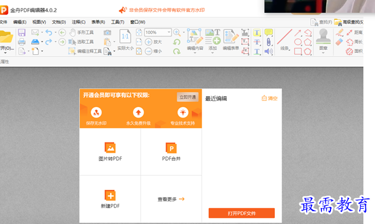This screenshot has height=224, width=375.
Task: Click the Sound speaker annotation icon
Action: (269, 51)
